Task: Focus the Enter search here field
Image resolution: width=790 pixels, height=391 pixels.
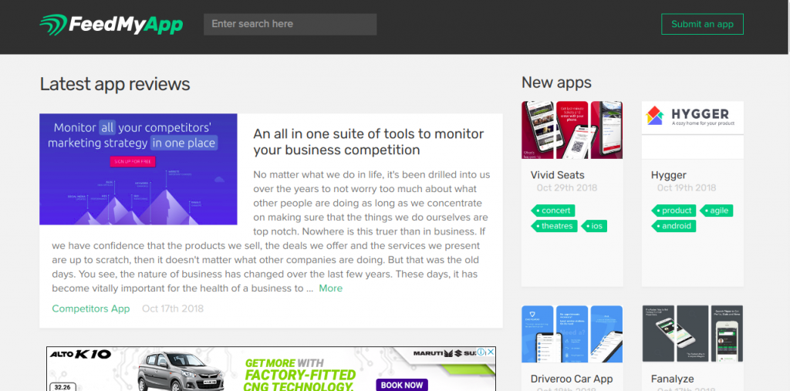Action: click(290, 24)
